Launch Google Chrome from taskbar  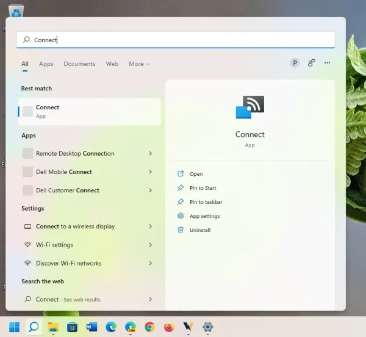coord(149,327)
